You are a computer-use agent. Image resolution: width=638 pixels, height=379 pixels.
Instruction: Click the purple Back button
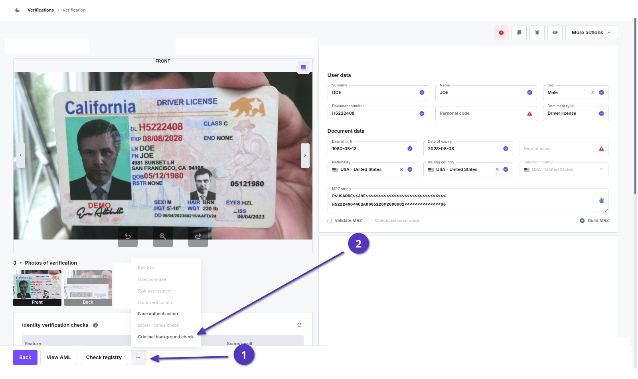pos(25,357)
